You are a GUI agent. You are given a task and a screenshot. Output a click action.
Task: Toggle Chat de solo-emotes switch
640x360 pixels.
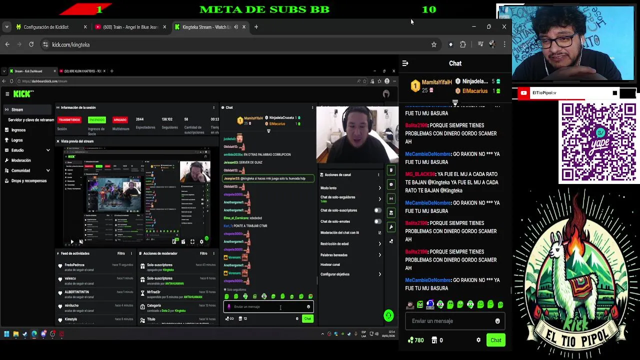tap(377, 221)
